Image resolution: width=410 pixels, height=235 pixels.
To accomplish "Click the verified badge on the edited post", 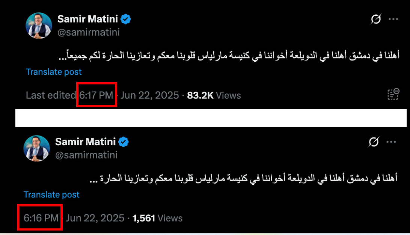I will 126,19.
